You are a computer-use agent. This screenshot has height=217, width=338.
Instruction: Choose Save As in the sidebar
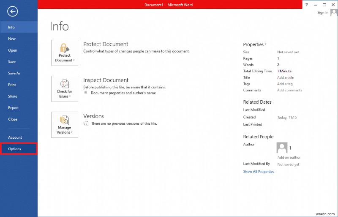coord(14,73)
